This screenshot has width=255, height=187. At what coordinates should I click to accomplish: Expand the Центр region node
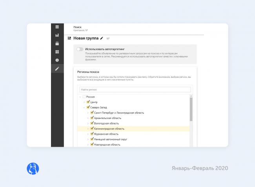pyautogui.click(x=84, y=102)
